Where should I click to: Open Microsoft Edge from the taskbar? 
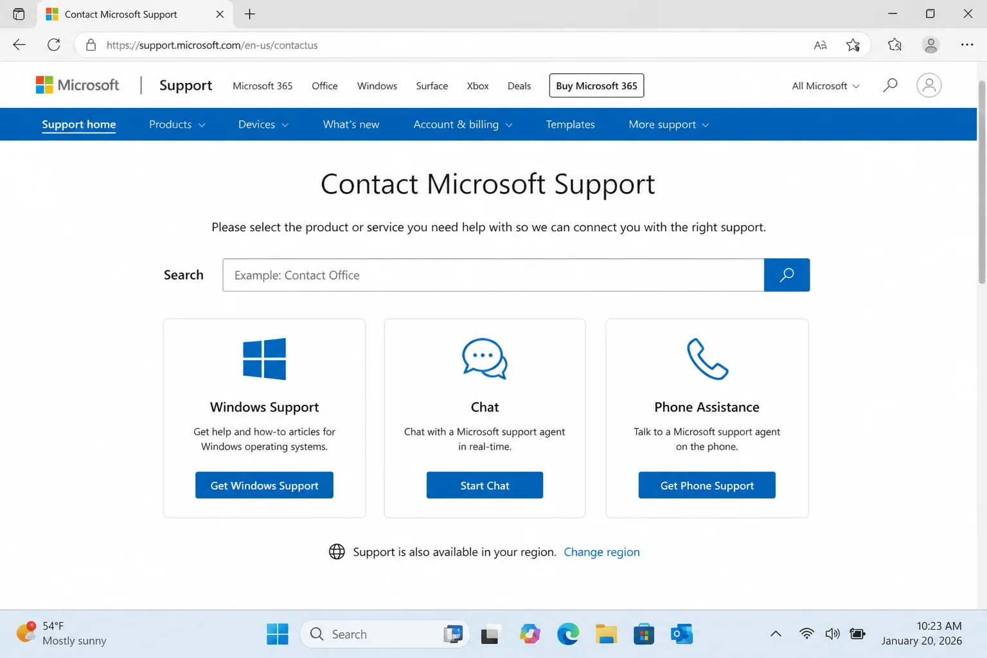pyautogui.click(x=568, y=634)
